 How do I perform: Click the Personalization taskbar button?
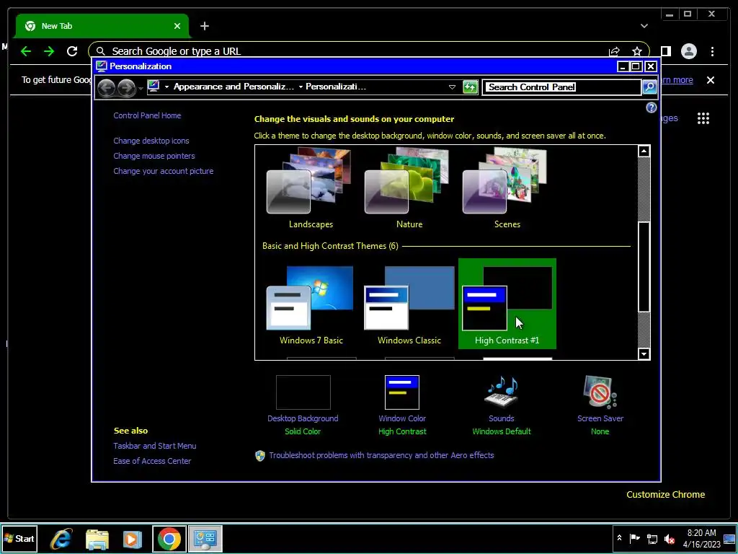[x=205, y=538]
